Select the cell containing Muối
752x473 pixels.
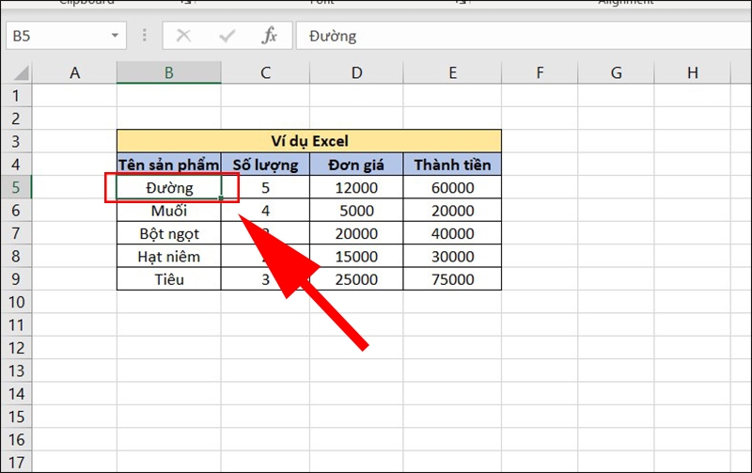(169, 211)
